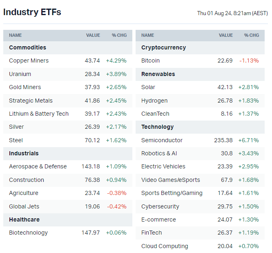Select the Cybersecurity ETF
The height and width of the screenshot is (253, 272).
point(161,206)
